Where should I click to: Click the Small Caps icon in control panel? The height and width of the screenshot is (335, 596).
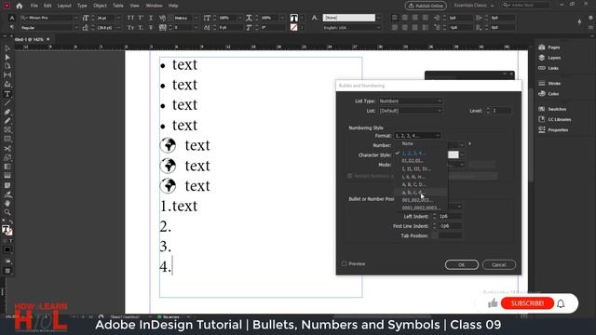click(x=130, y=28)
